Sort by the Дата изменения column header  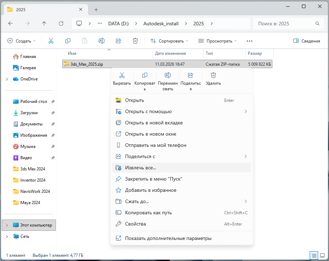(178, 53)
